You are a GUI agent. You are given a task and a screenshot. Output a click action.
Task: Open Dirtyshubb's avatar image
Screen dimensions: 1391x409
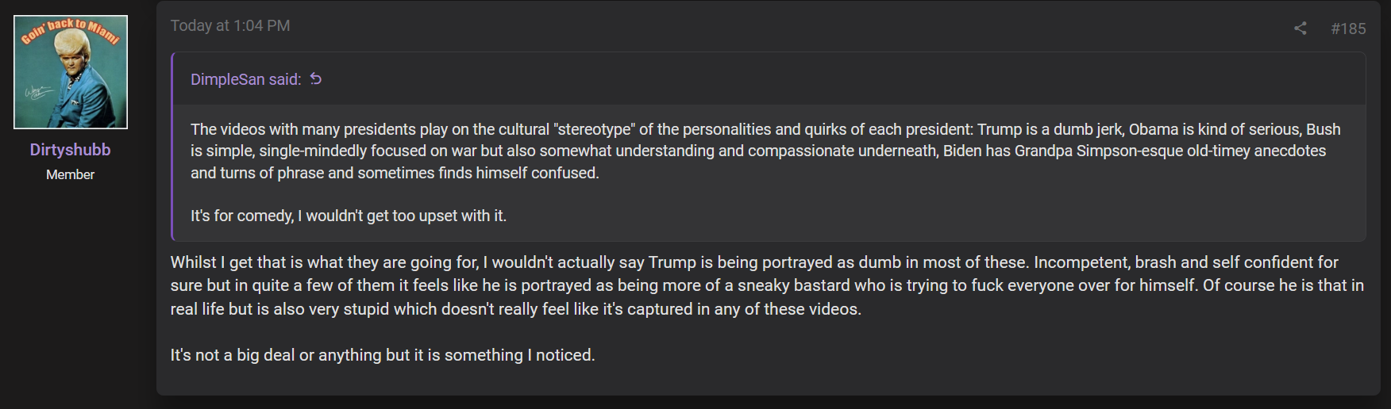[x=71, y=72]
